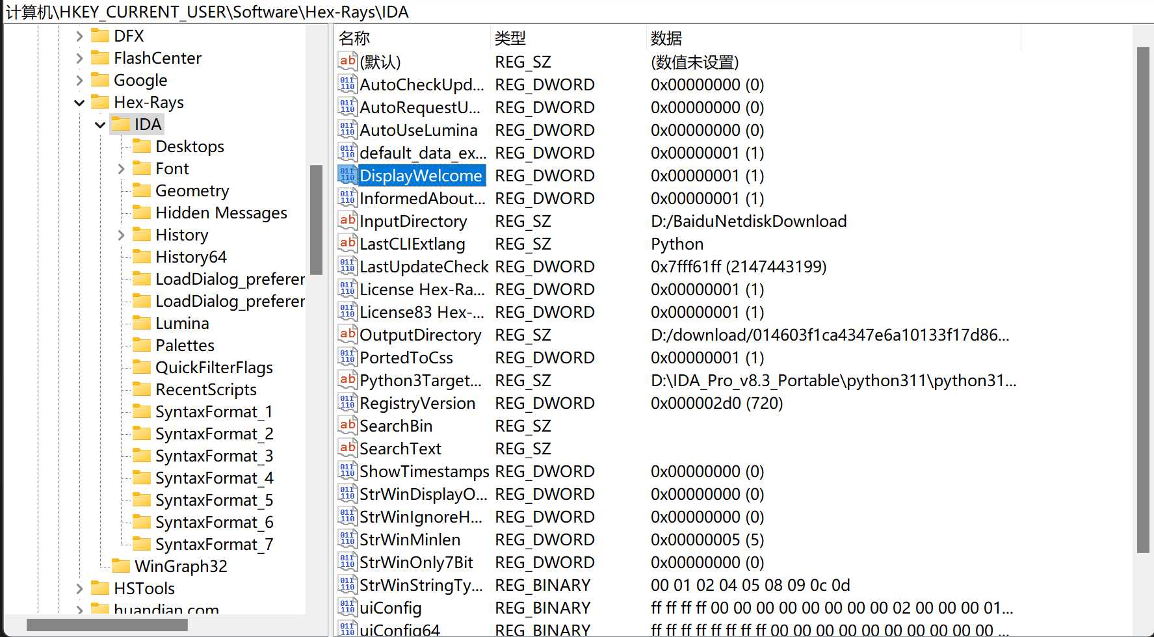Select the SyntaxFormat_1 key
The width and height of the screenshot is (1154, 637).
pos(214,411)
